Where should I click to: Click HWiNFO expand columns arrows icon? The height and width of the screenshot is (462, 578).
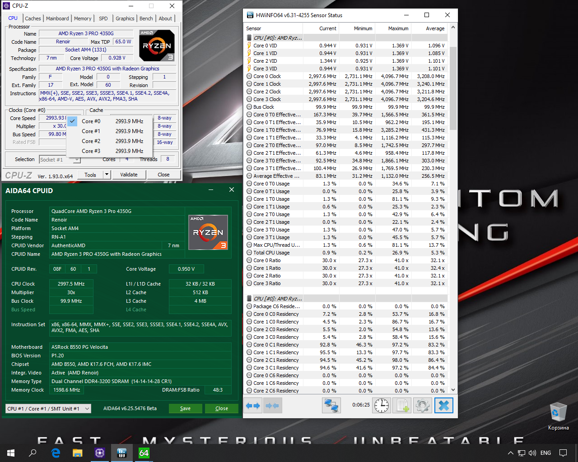253,406
